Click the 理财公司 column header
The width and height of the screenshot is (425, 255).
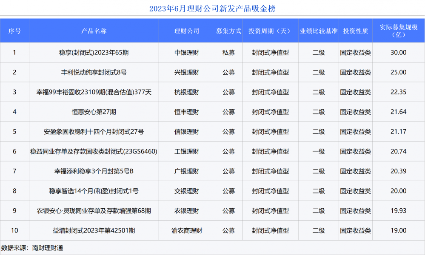click(187, 31)
